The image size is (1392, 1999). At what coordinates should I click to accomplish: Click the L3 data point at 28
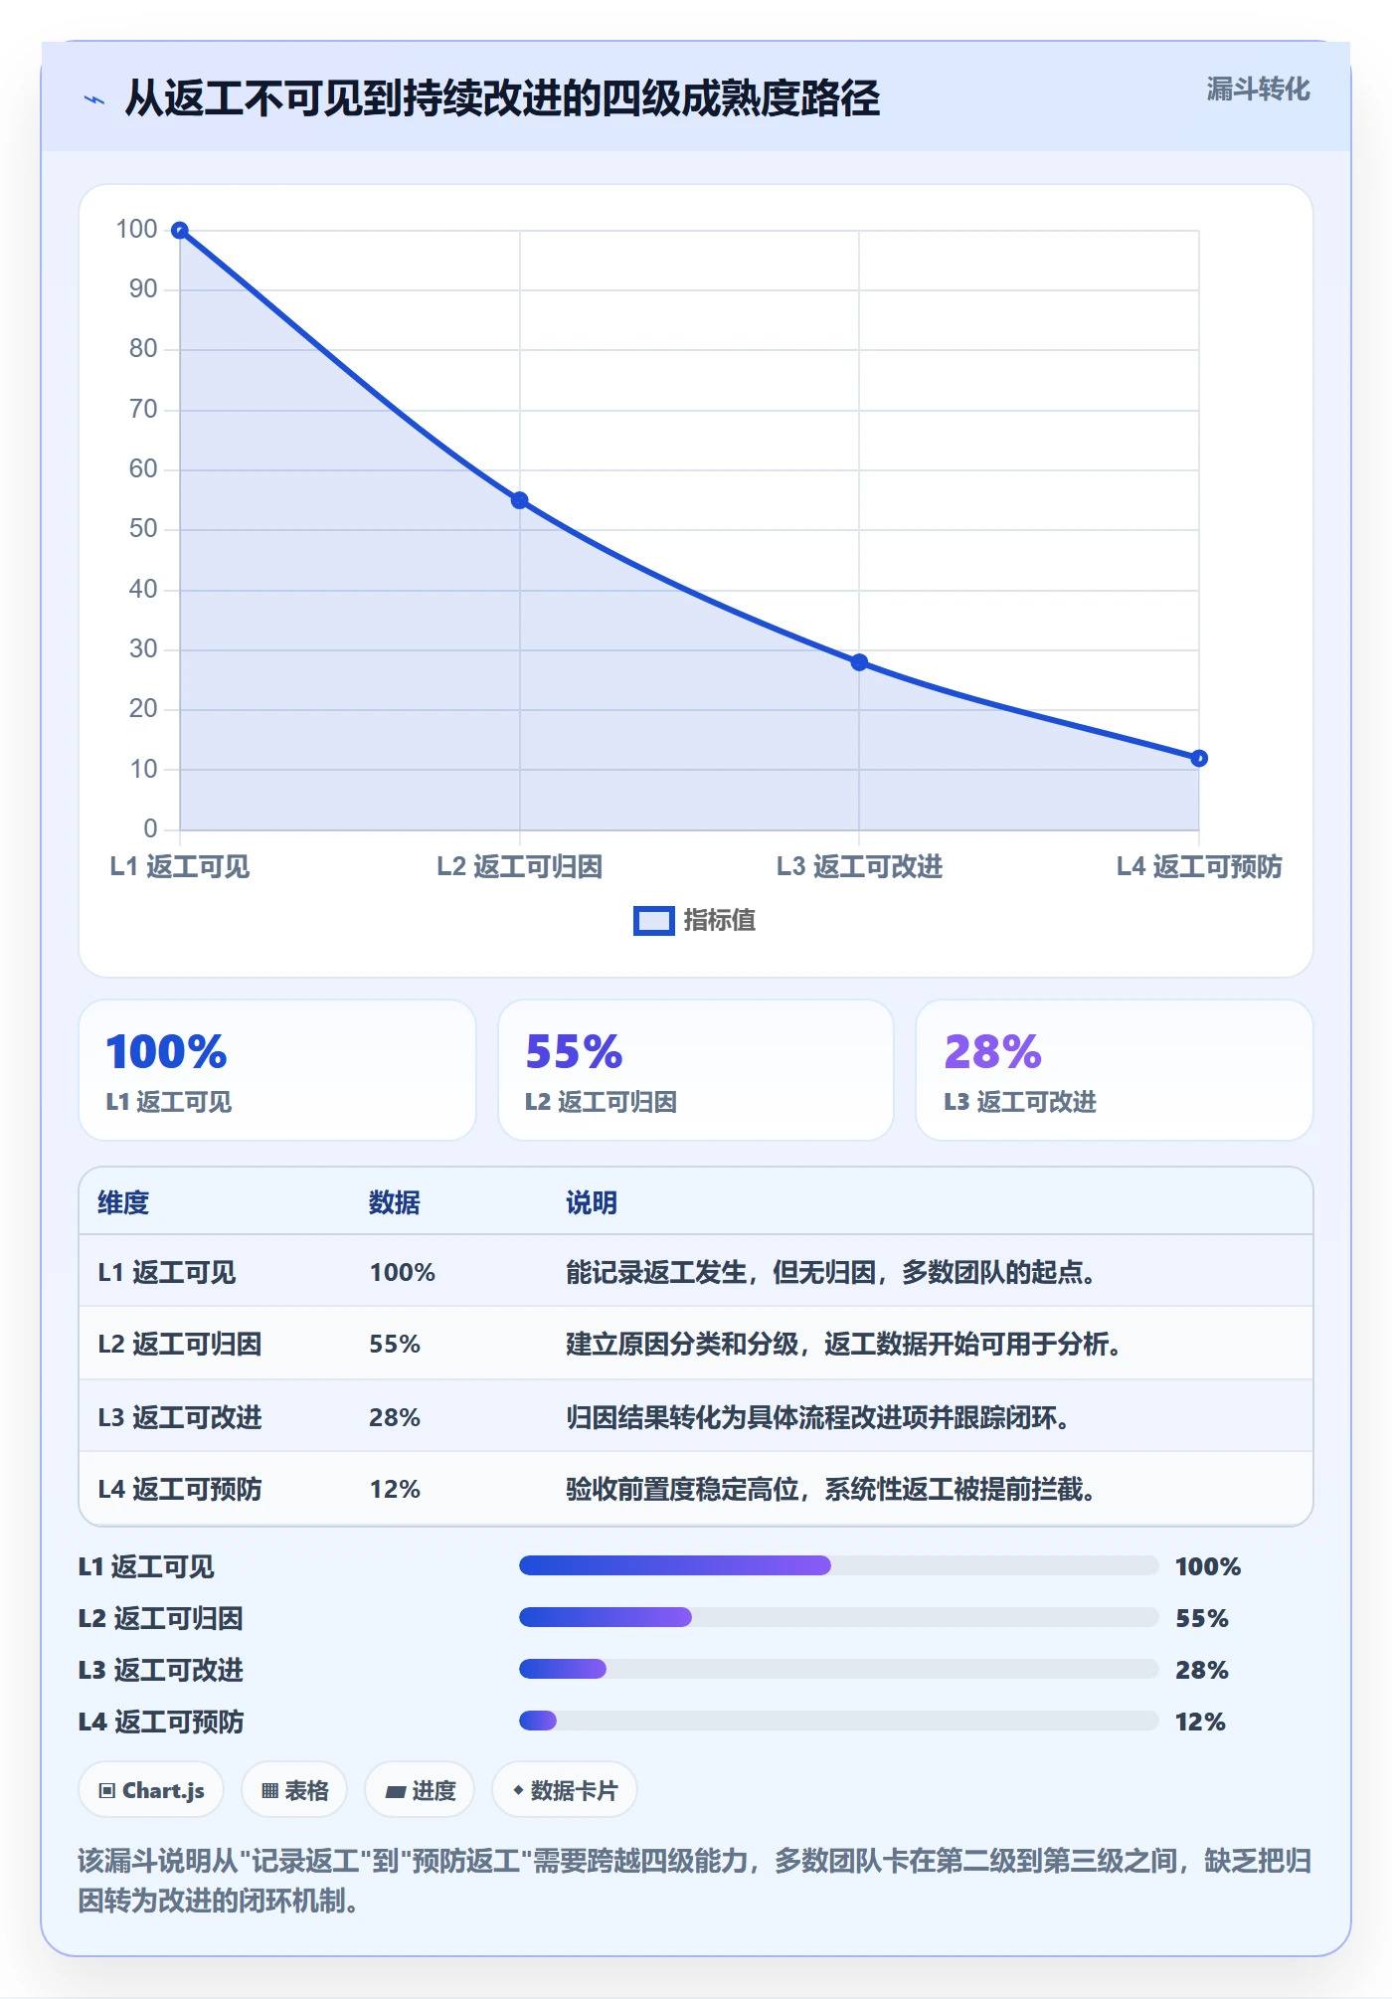(859, 662)
